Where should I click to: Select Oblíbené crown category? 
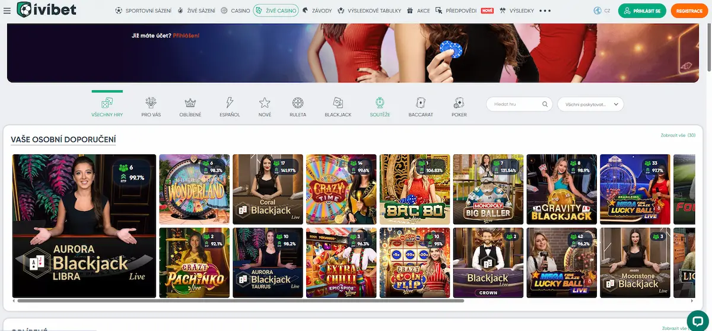(190, 107)
